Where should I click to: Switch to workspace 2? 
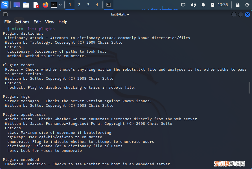[79, 5]
